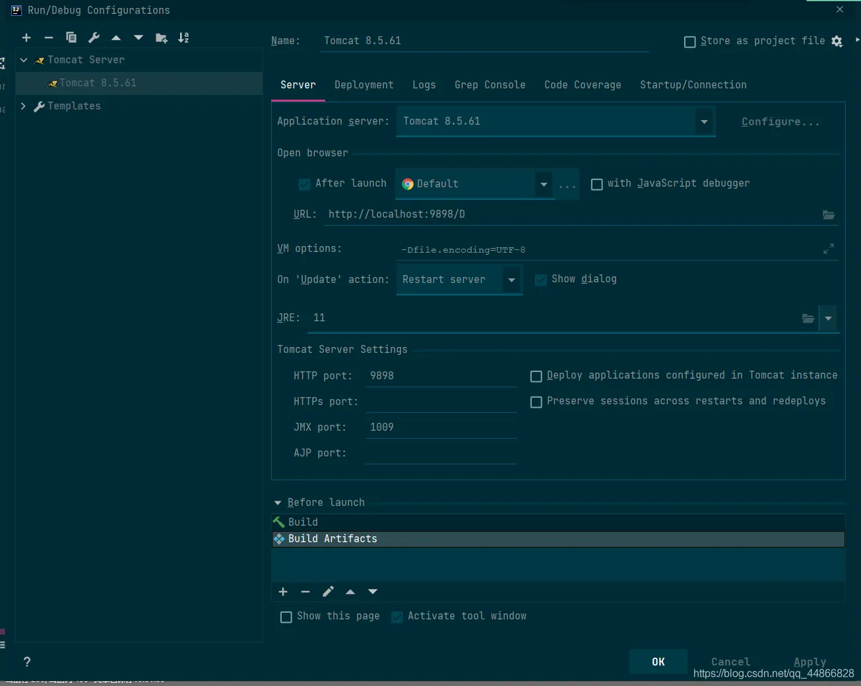Switch to the Server tab
This screenshot has height=686, width=861.
(298, 85)
